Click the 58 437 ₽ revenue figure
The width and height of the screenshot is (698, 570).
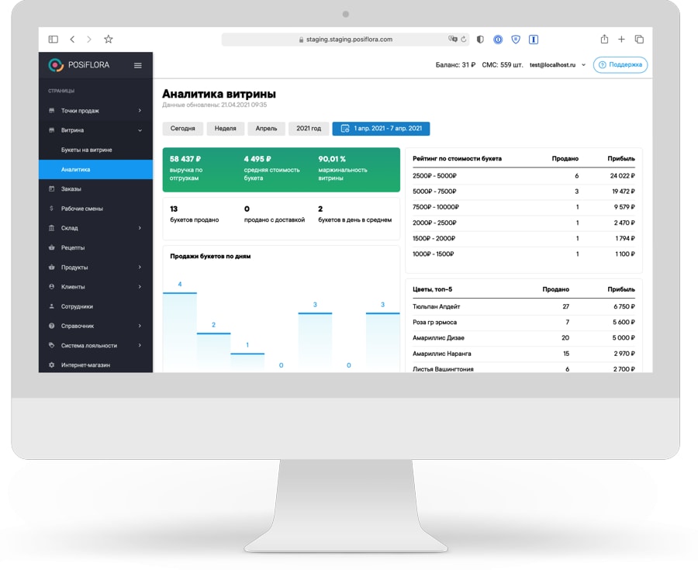tap(185, 159)
